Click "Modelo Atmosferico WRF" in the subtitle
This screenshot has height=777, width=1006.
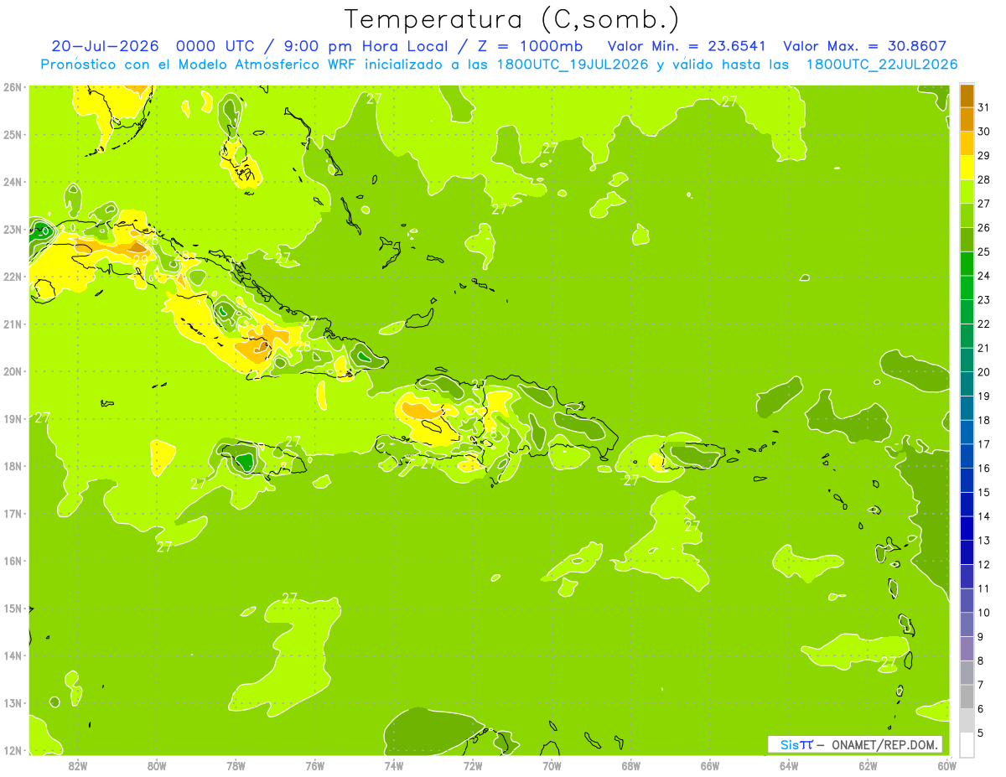tap(267, 65)
